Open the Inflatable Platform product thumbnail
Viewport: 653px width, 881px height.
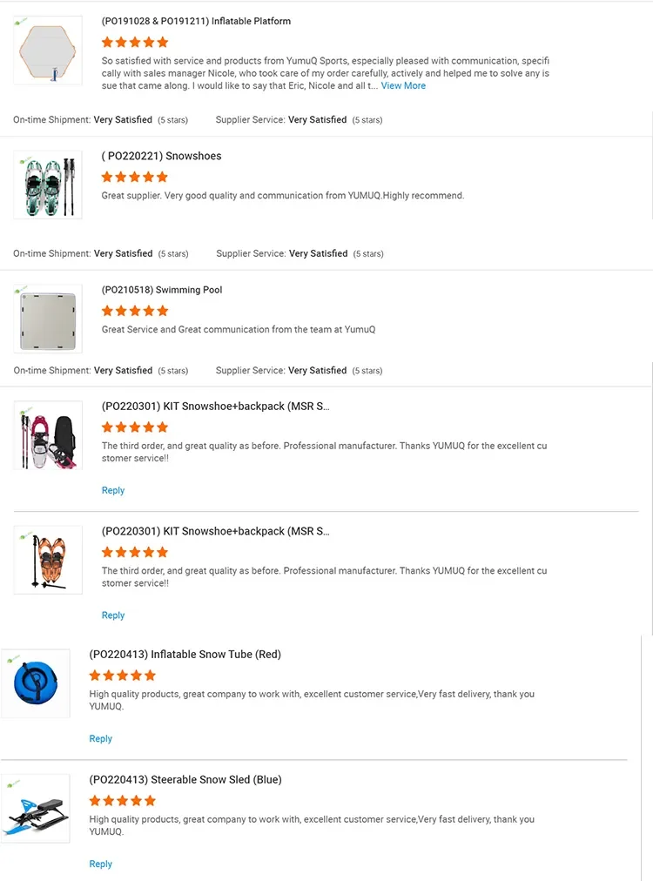[48, 50]
